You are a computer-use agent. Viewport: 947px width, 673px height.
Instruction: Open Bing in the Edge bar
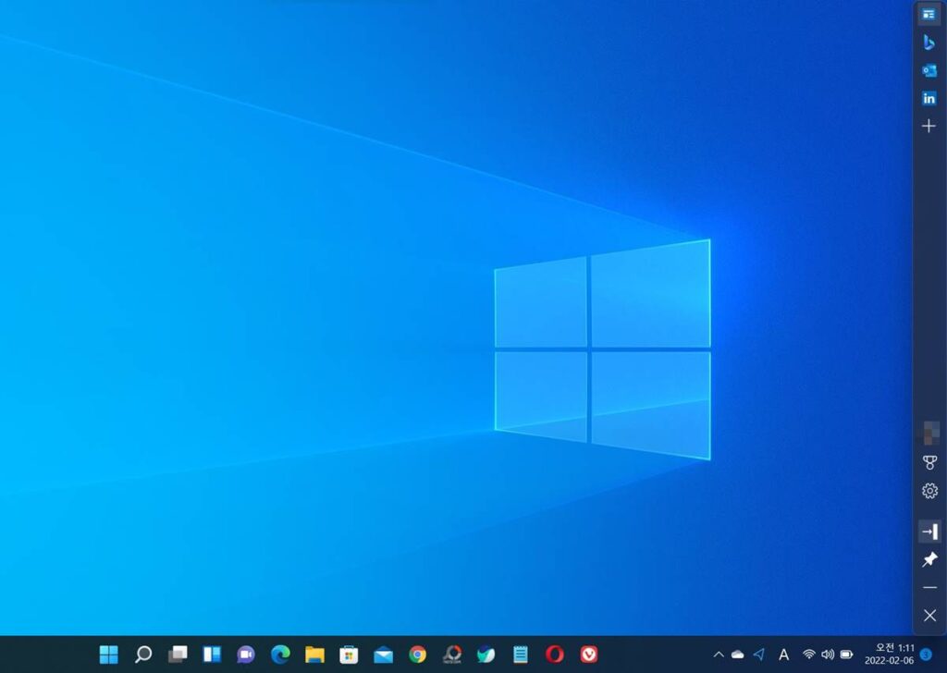click(x=929, y=42)
